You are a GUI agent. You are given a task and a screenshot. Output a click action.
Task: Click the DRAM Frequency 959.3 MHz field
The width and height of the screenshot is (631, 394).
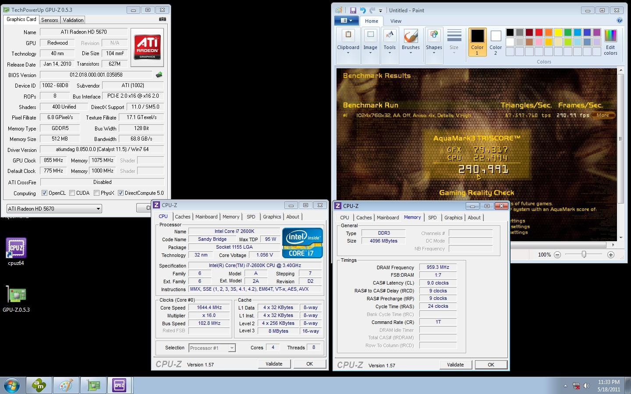point(438,267)
